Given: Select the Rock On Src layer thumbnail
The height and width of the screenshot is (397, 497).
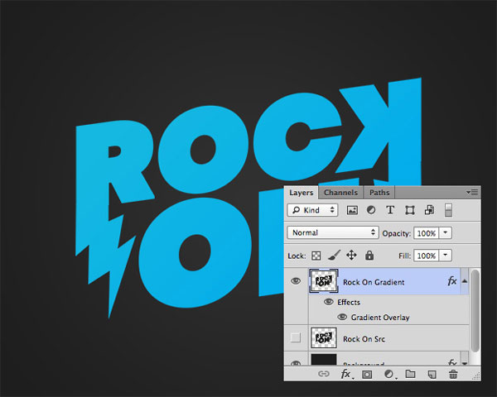Looking at the screenshot, I should click(x=324, y=337).
